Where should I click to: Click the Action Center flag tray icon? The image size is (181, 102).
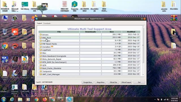pos(158,99)
